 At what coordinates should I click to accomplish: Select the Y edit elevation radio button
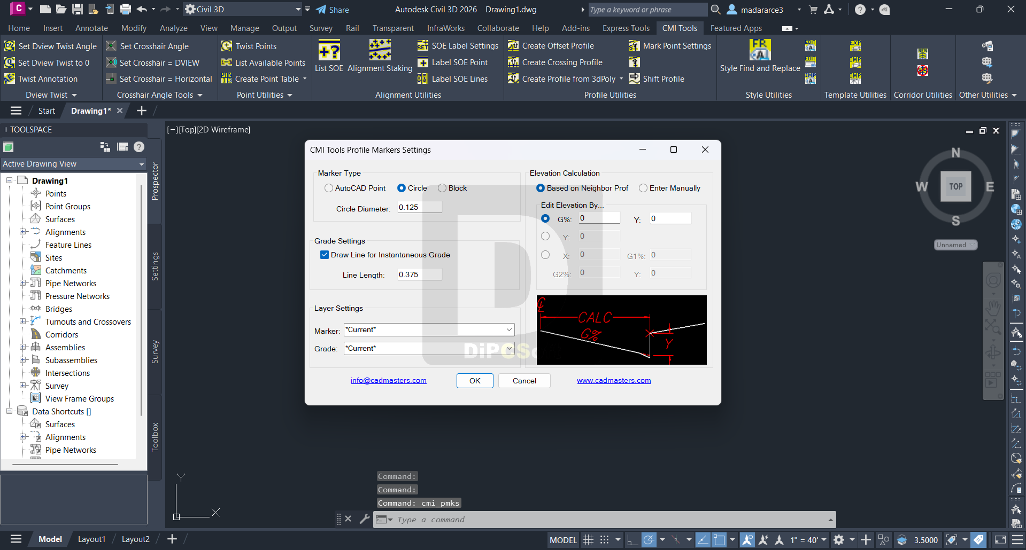tap(545, 236)
